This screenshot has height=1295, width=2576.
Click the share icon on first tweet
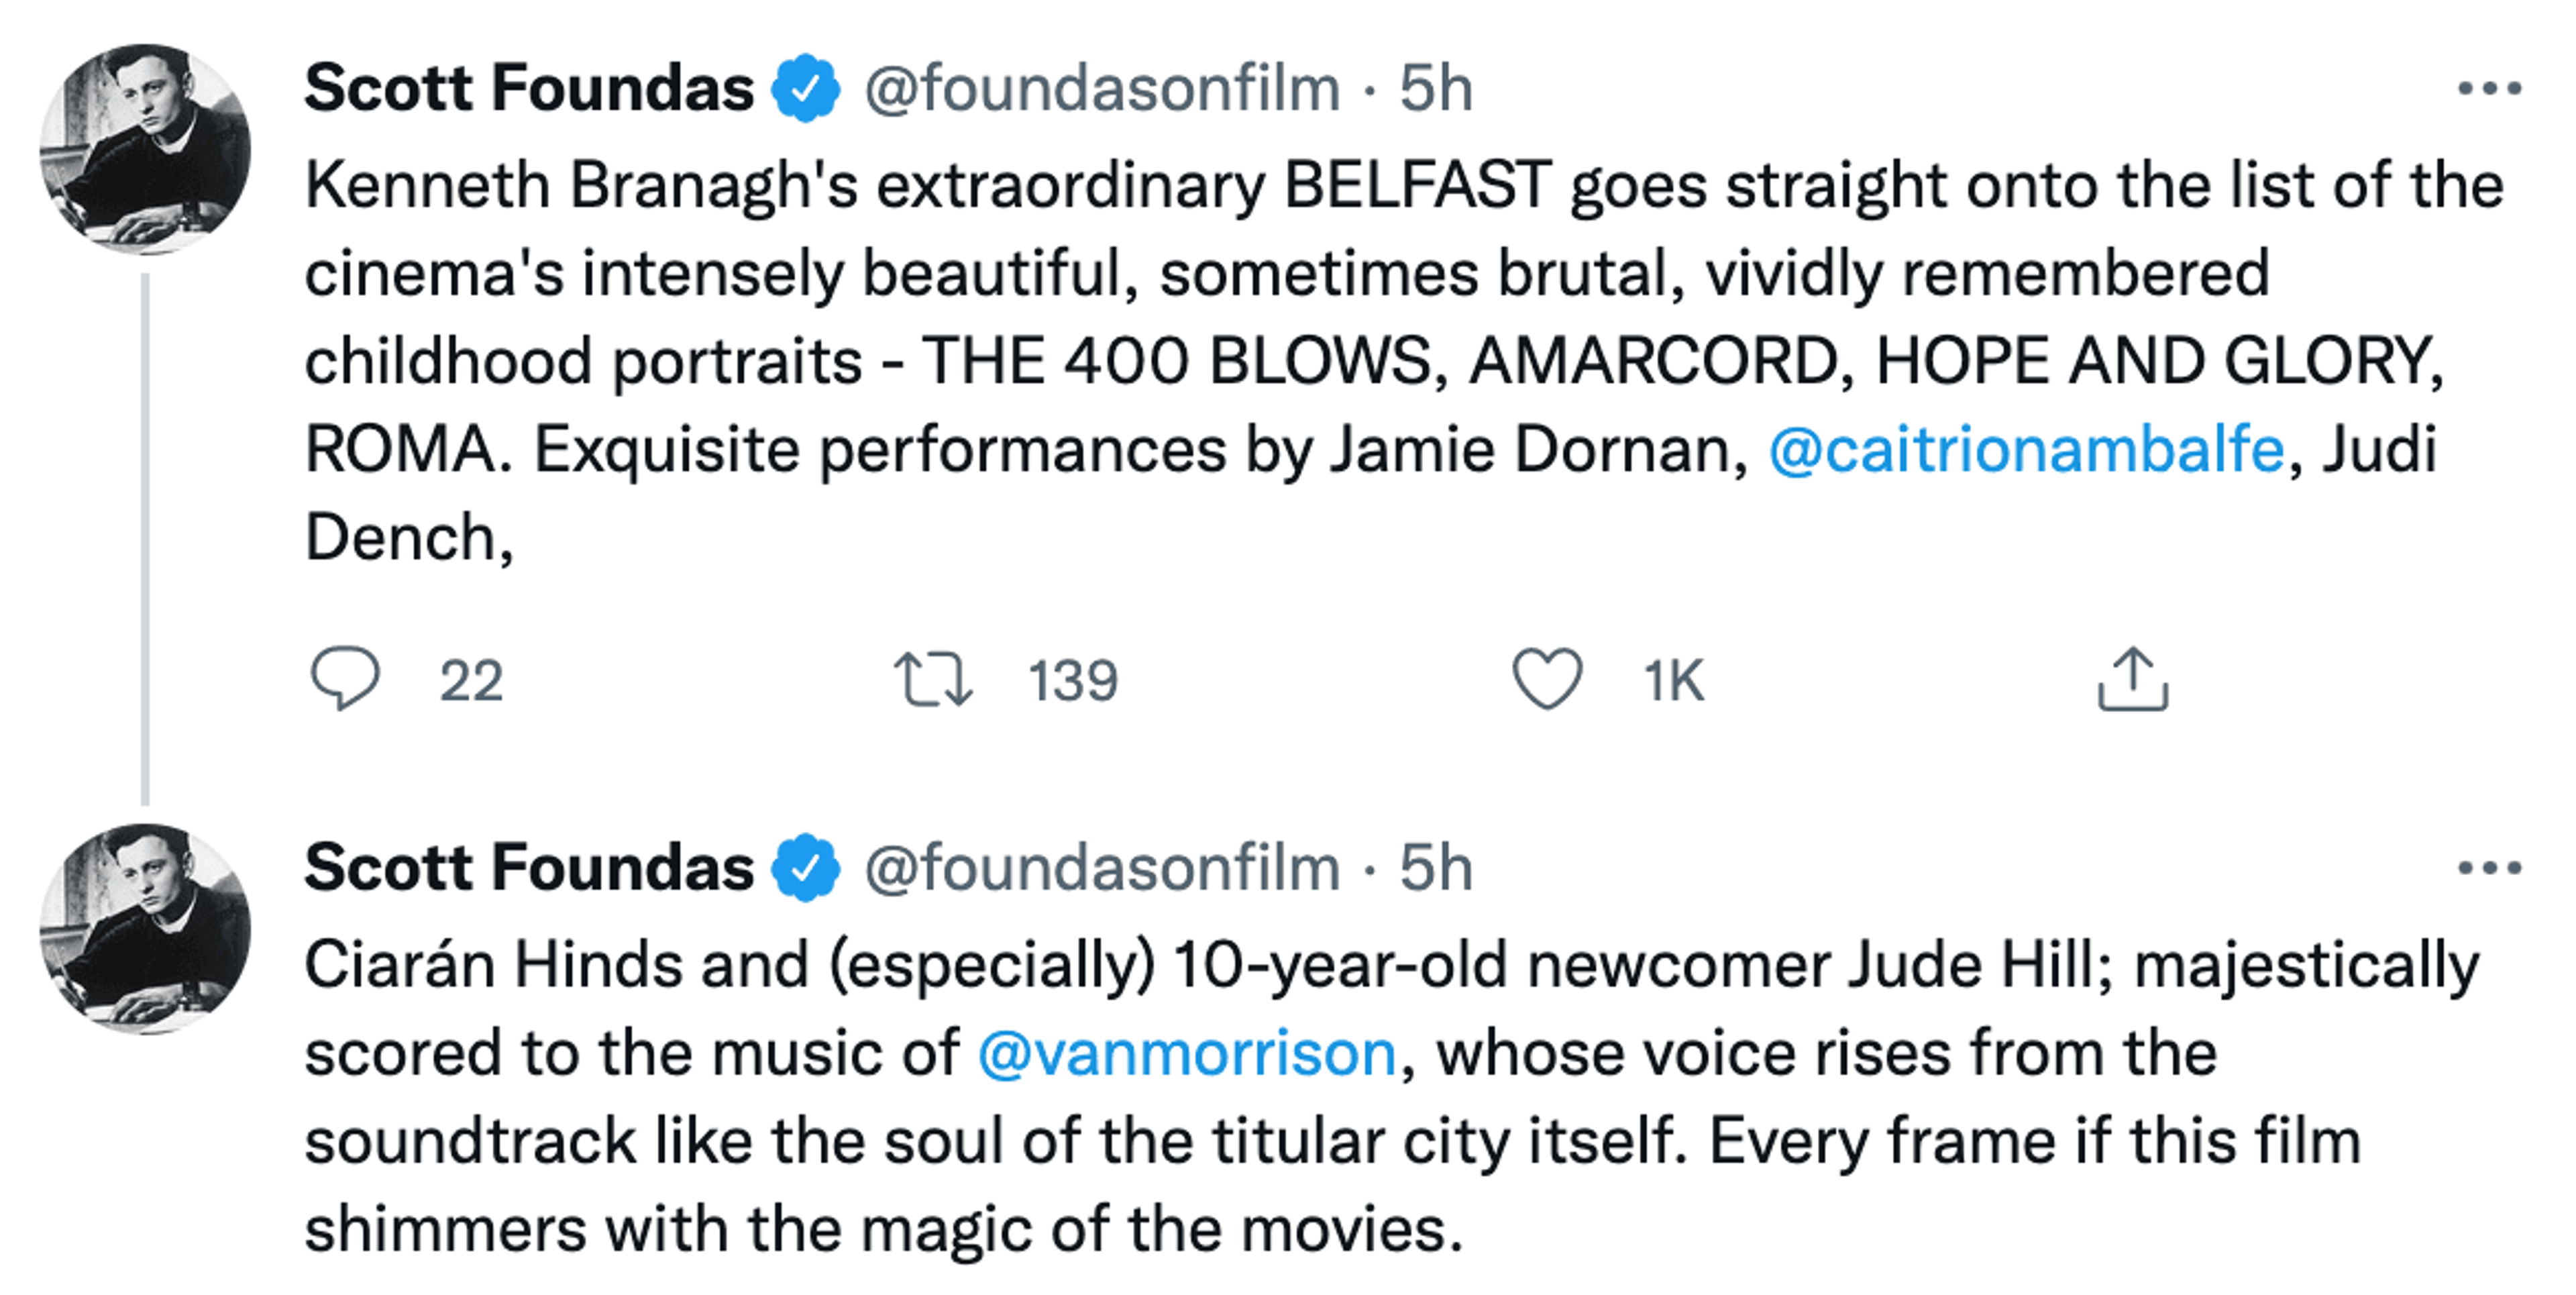tap(2132, 679)
